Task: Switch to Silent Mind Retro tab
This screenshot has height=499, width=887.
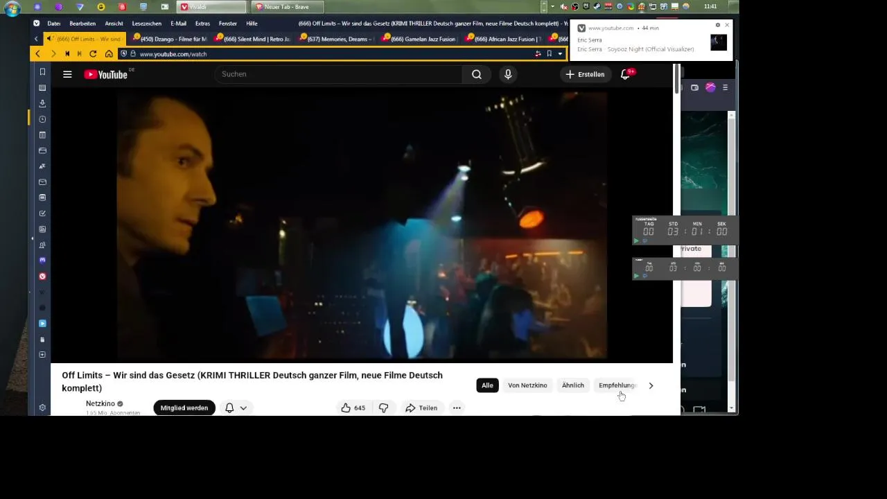Action: point(252,39)
